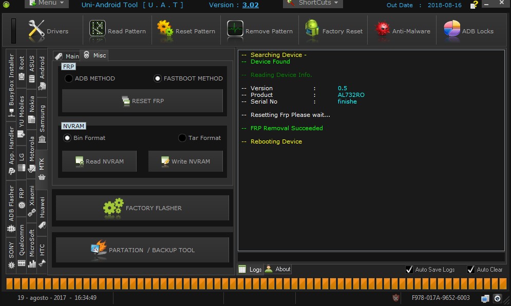Open the Drivers tool
Image resolution: width=511 pixels, height=306 pixels.
tap(48, 31)
